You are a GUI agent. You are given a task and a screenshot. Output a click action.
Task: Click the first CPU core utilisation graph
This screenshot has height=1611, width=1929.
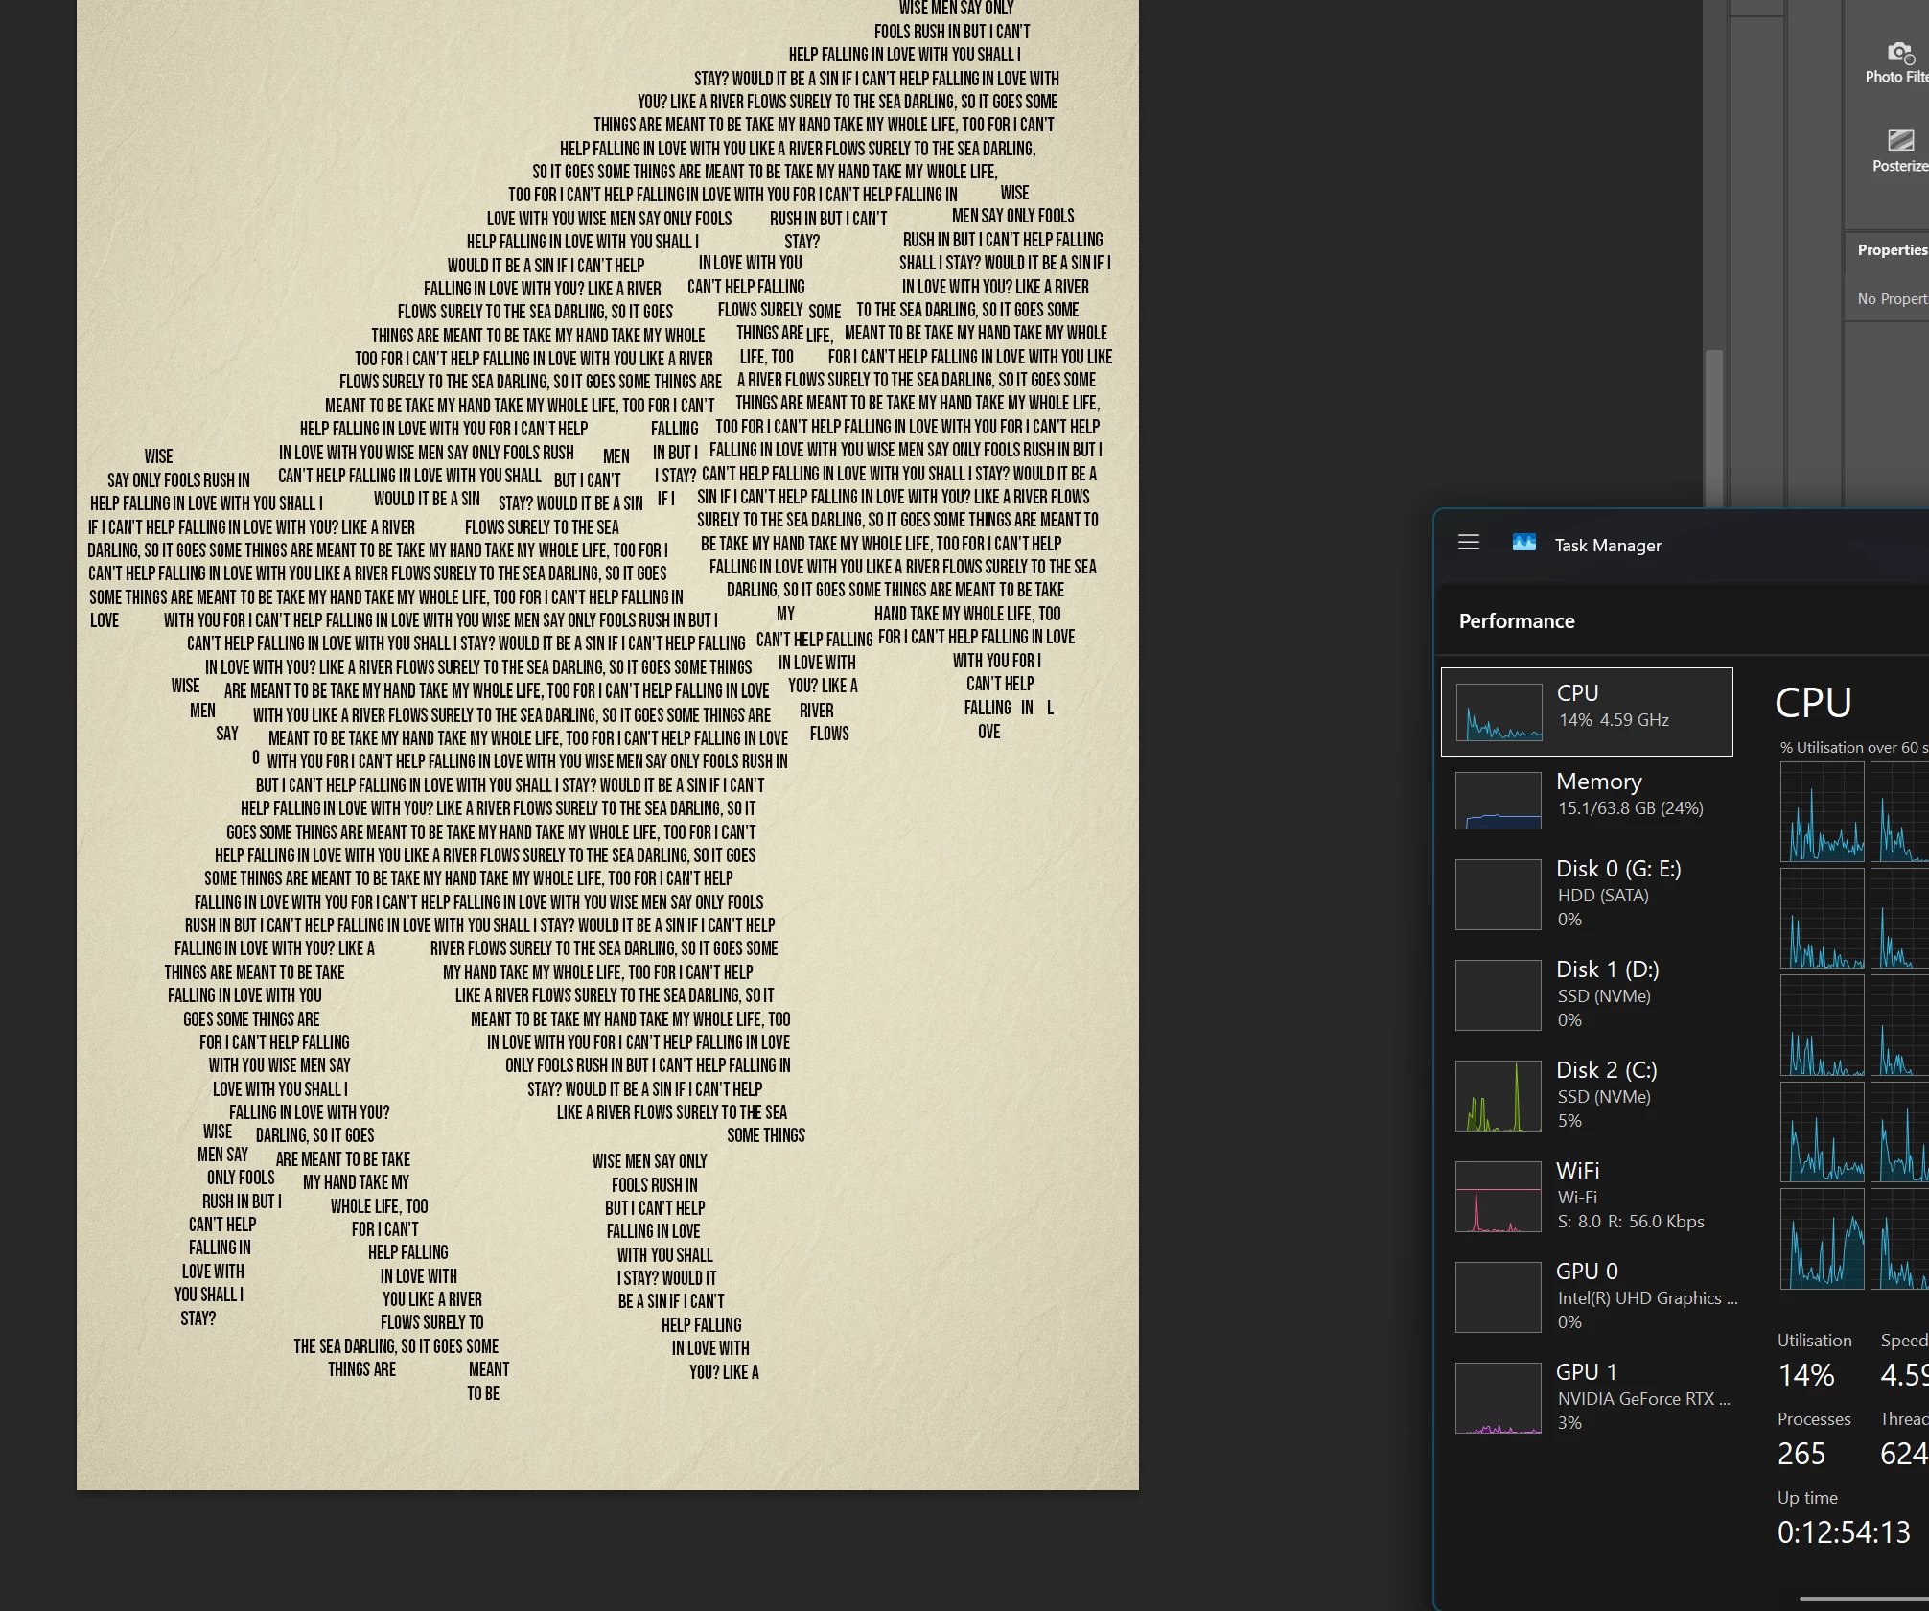[1822, 811]
